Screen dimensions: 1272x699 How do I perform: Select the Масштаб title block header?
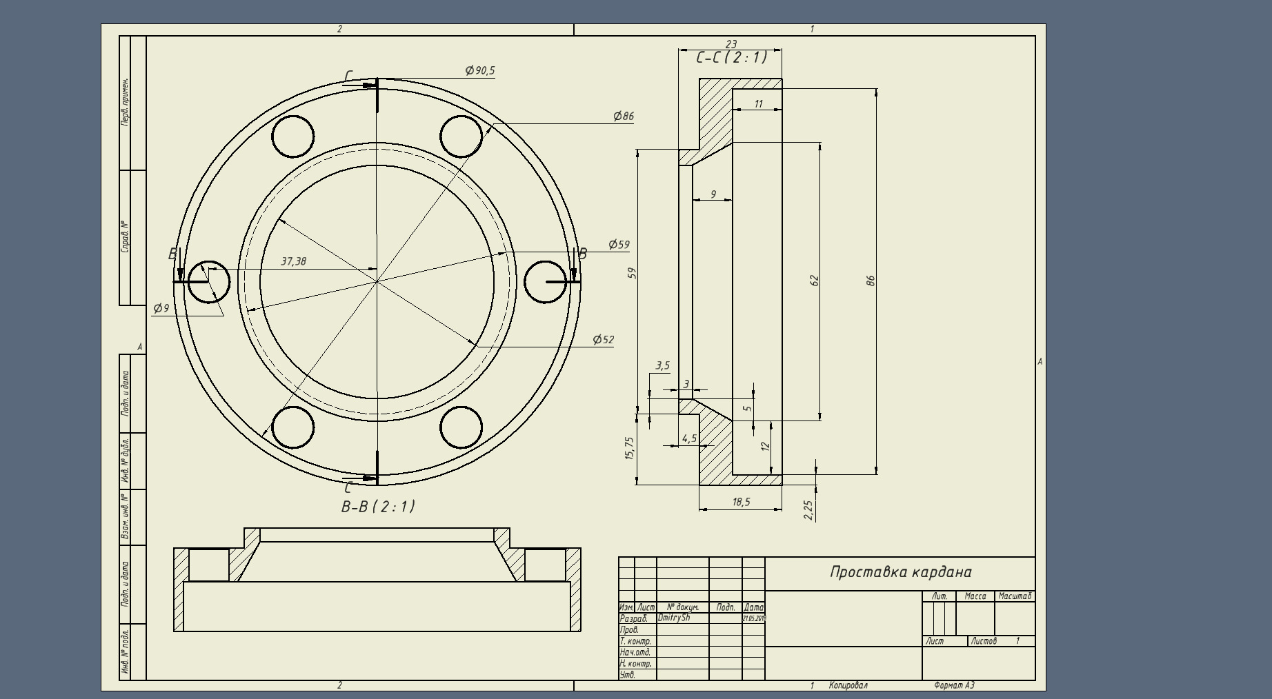pyautogui.click(x=1015, y=596)
